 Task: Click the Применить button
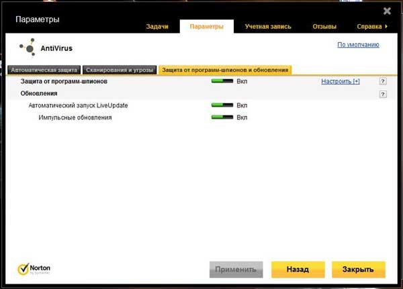[236, 270]
